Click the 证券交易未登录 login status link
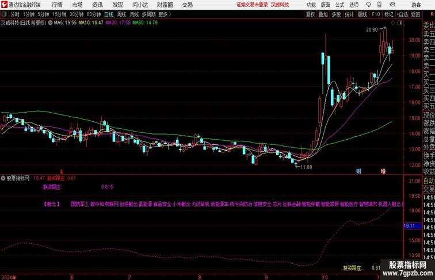This screenshot has height=280, width=435. coord(252,5)
